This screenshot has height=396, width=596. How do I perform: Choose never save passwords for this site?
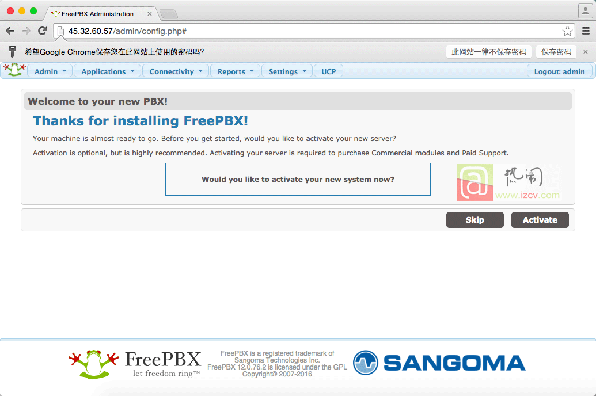coord(488,52)
